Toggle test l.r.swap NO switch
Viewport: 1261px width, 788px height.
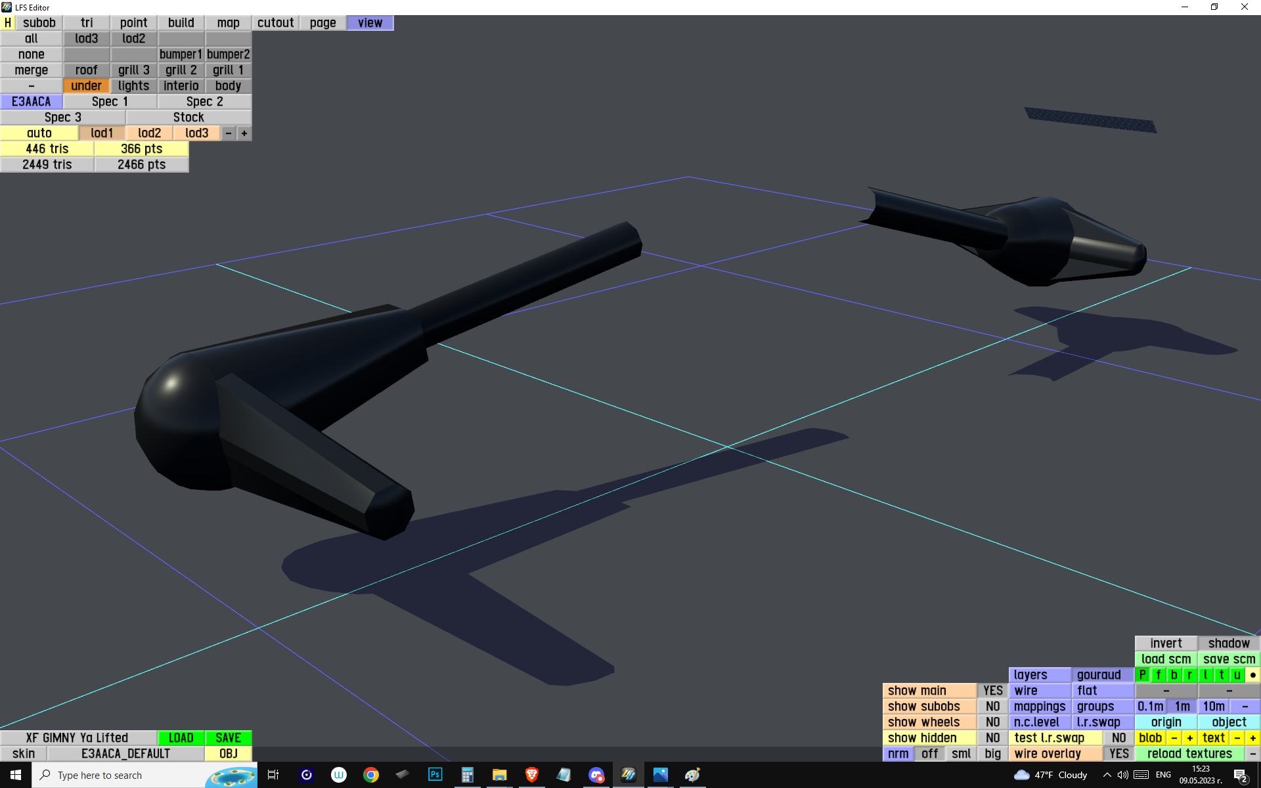tap(1118, 737)
